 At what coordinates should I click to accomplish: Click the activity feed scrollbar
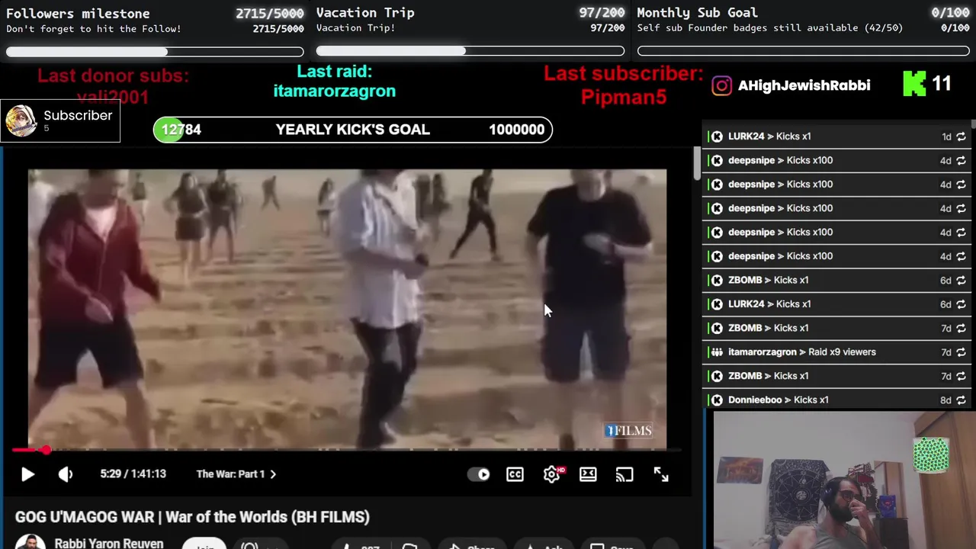pyautogui.click(x=973, y=124)
